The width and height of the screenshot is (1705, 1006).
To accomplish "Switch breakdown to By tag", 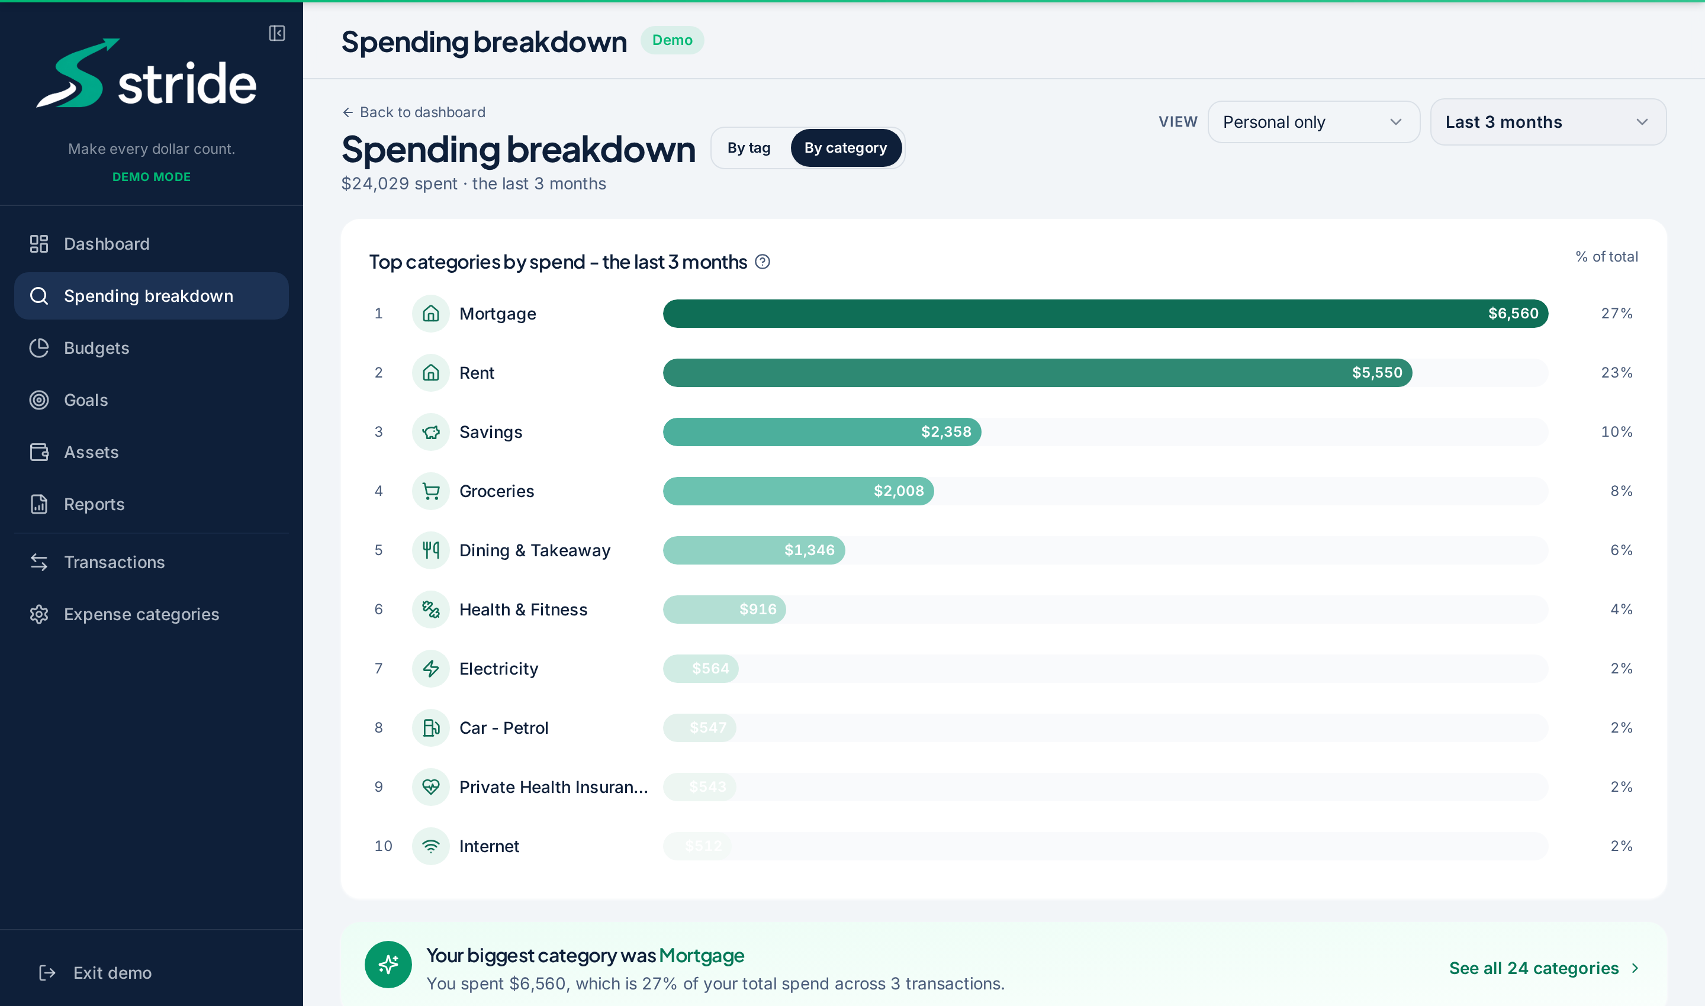I will coord(749,148).
